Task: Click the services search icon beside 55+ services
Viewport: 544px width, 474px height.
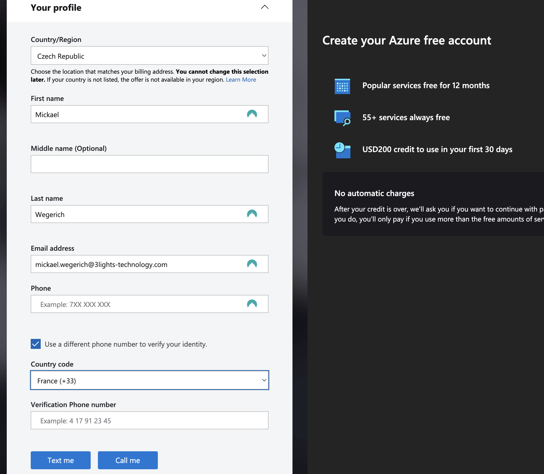Action: coord(342,118)
